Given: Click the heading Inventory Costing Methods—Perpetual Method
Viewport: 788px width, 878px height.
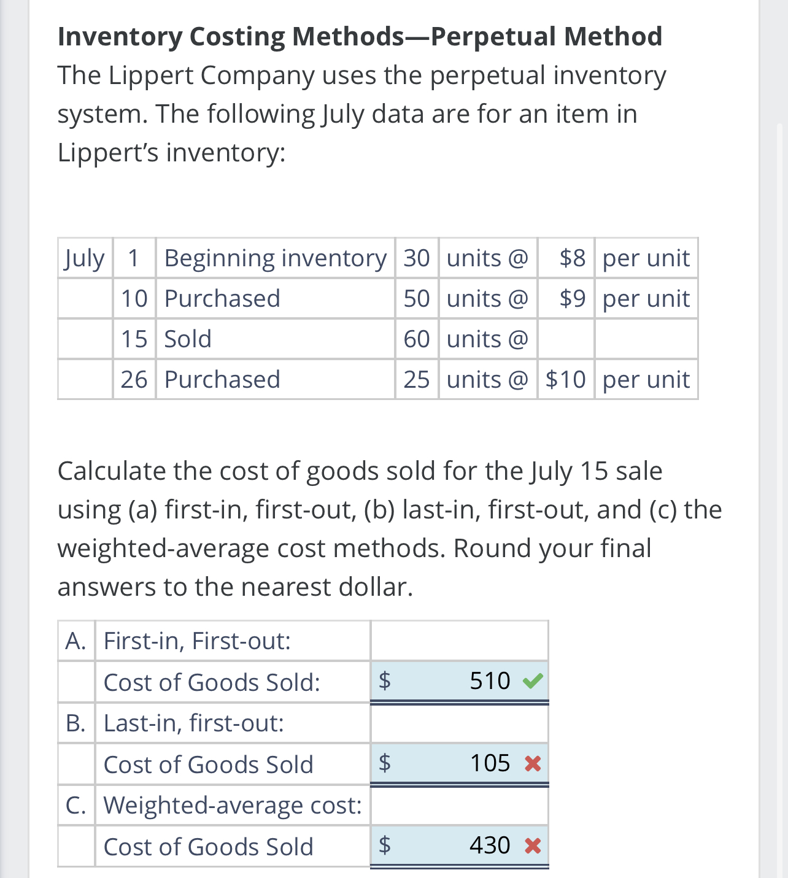Looking at the screenshot, I should click(x=359, y=36).
